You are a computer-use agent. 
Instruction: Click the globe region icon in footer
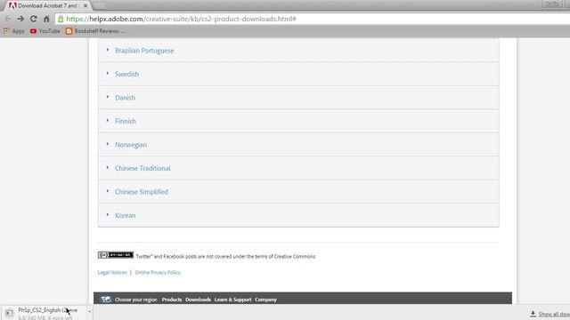(106, 300)
